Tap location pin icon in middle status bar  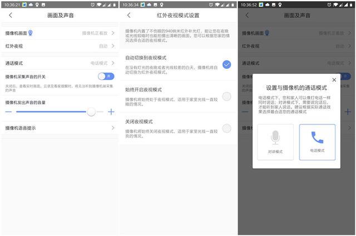coord(162,4)
